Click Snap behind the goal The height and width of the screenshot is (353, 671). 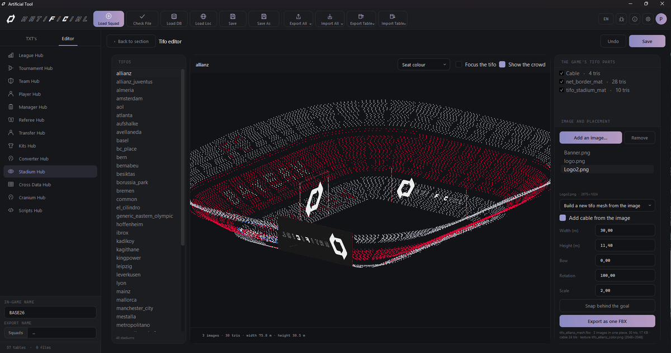[x=607, y=306]
